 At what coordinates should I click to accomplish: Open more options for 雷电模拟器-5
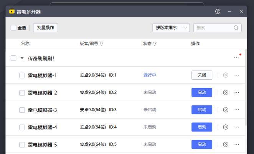click(x=237, y=144)
